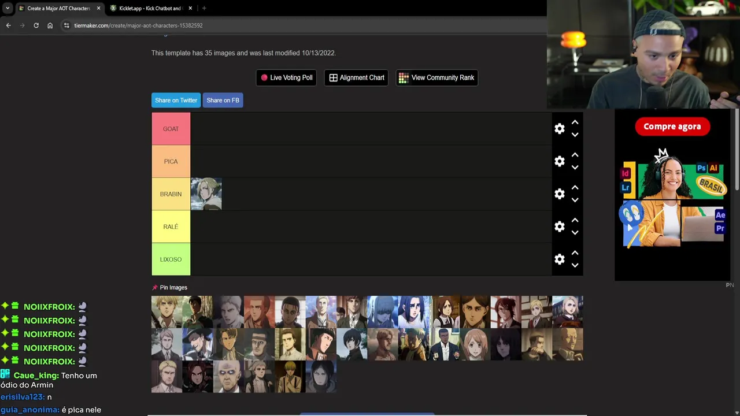Pick the first character image in bottom pool row
Image resolution: width=740 pixels, height=416 pixels.
pyautogui.click(x=166, y=377)
